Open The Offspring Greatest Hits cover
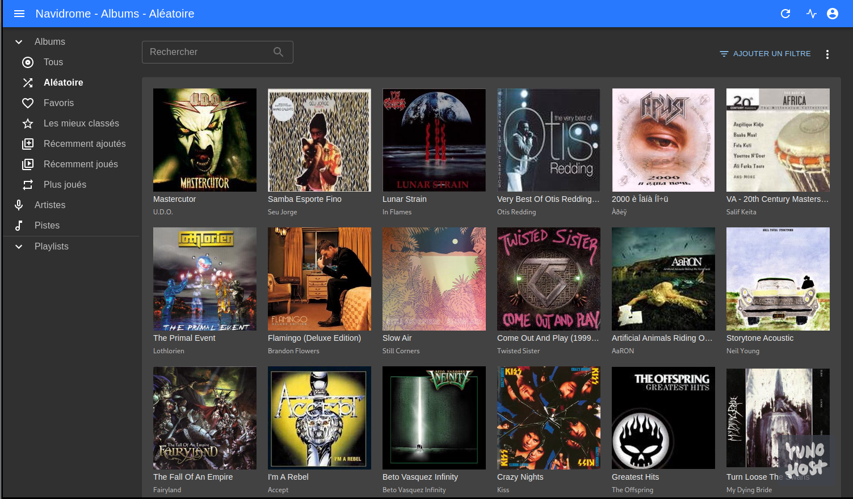Image resolution: width=853 pixels, height=499 pixels. tap(663, 418)
